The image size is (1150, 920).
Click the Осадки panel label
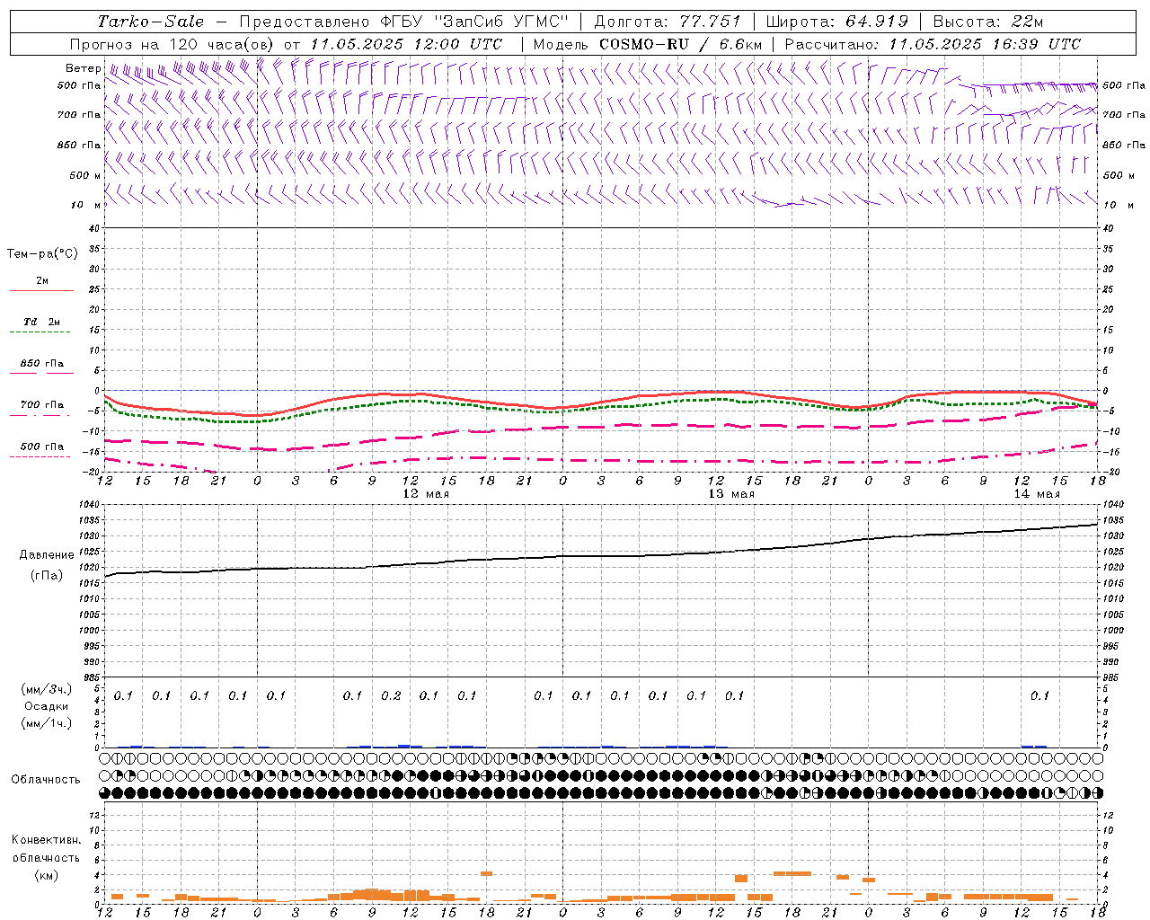tap(46, 706)
